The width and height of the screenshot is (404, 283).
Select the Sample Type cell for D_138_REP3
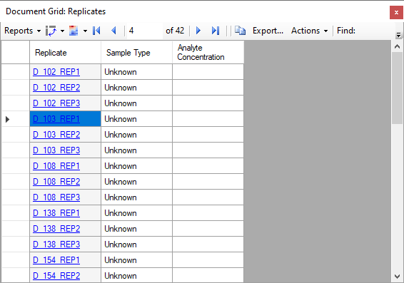136,245
